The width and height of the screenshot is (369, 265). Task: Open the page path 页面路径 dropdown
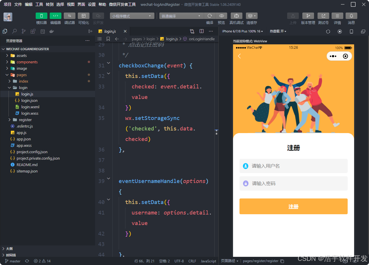[x=230, y=261]
